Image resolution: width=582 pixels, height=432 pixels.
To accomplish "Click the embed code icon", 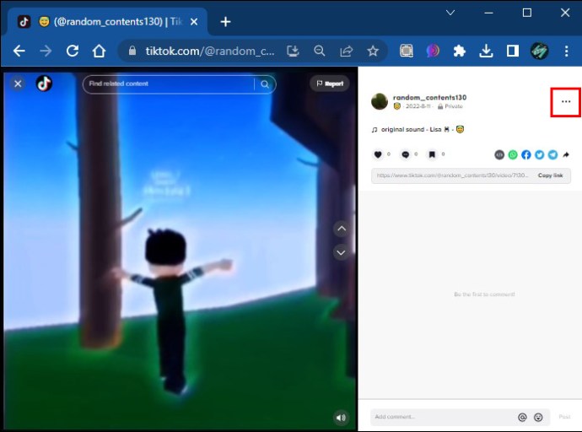I will click(x=499, y=154).
